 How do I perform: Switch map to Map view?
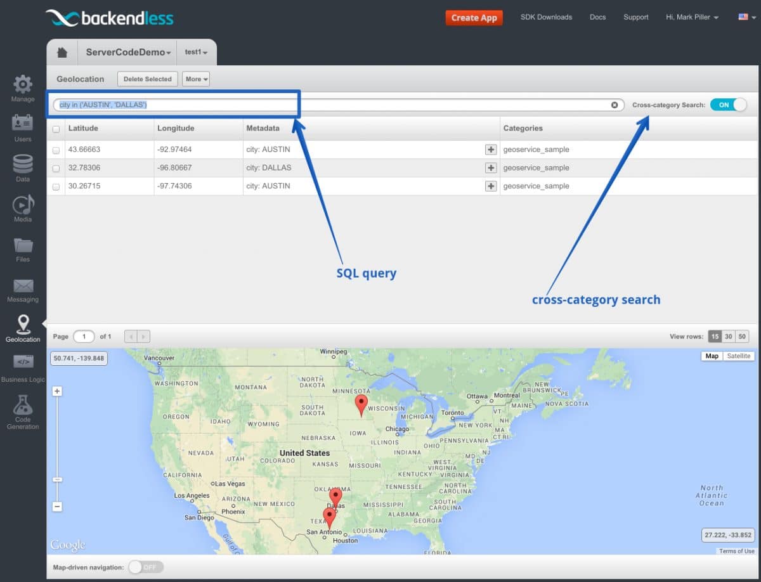[712, 356]
